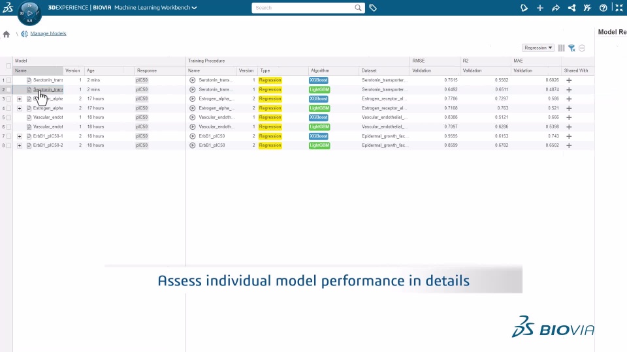Sort by model Name column header
The image size is (627, 352).
pos(38,70)
